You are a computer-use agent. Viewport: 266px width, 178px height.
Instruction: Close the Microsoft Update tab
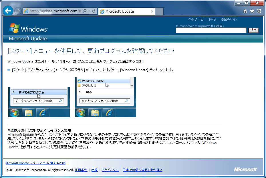click(152, 11)
